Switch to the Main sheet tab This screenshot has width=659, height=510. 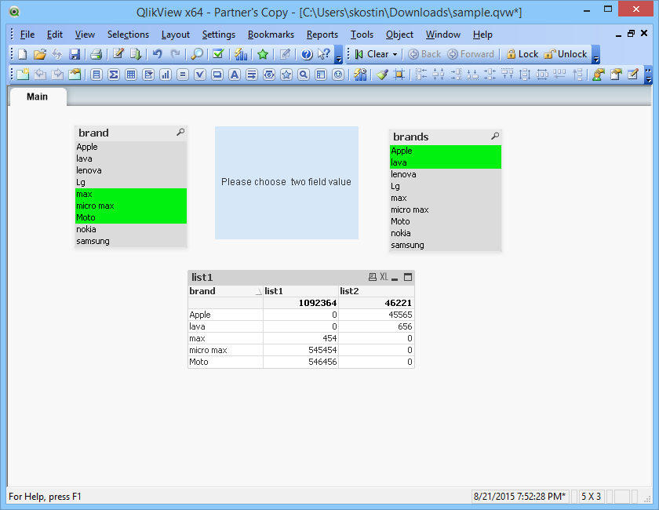click(38, 97)
